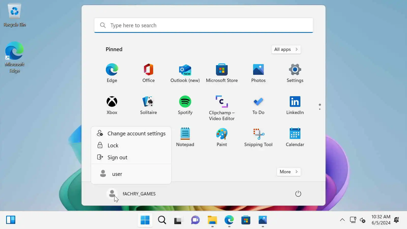Screen dimensions: 407x229
Task: Click the Type here to search field
Action: (203, 25)
